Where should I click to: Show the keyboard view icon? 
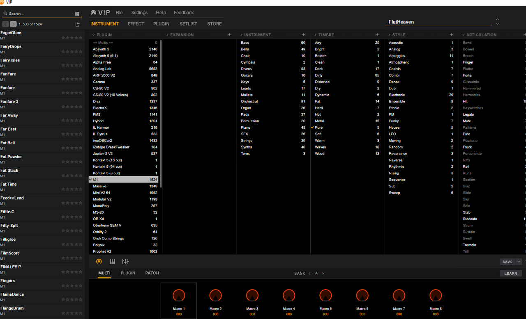coord(112,262)
